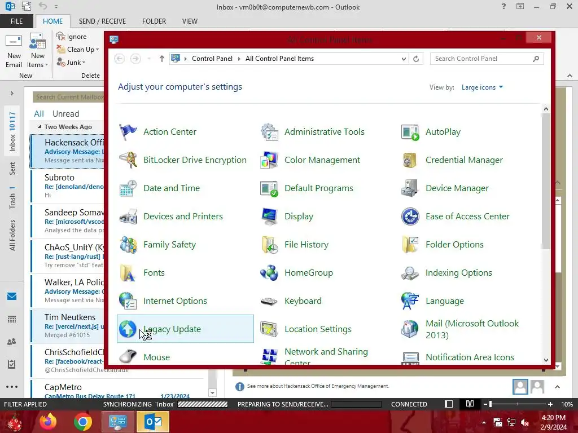Open Outlook FILE tab
This screenshot has height=433, width=578.
coord(16,21)
